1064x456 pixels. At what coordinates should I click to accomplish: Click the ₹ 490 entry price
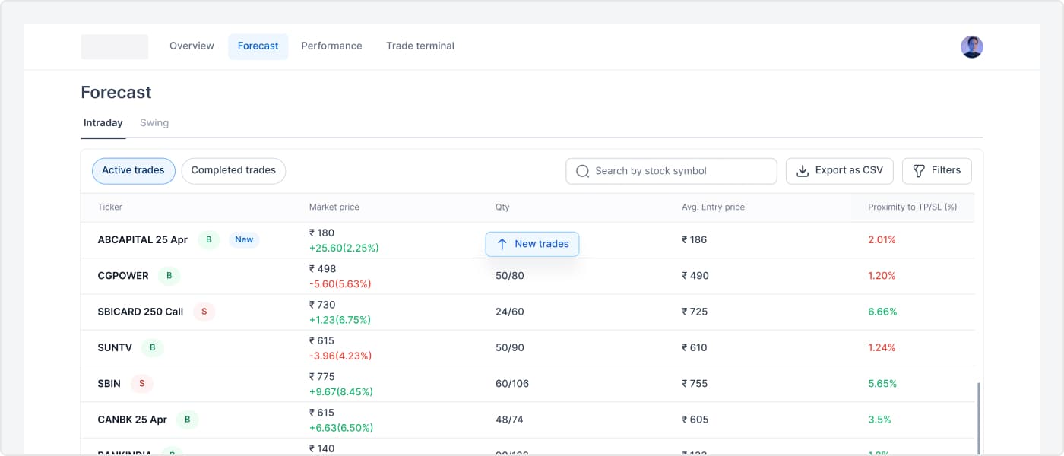[x=695, y=276]
